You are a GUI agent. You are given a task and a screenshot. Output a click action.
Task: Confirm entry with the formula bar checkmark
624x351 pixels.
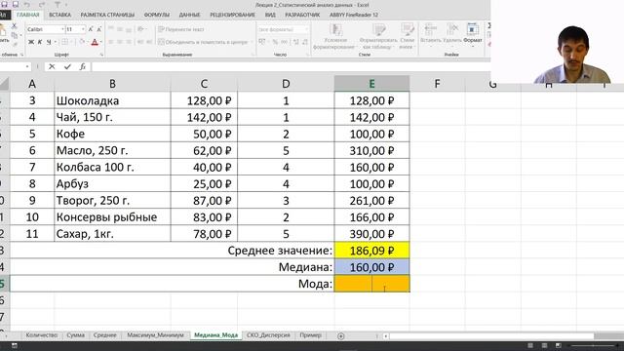point(67,67)
